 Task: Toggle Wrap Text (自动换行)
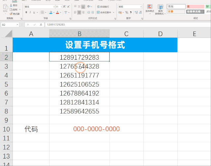103,7
